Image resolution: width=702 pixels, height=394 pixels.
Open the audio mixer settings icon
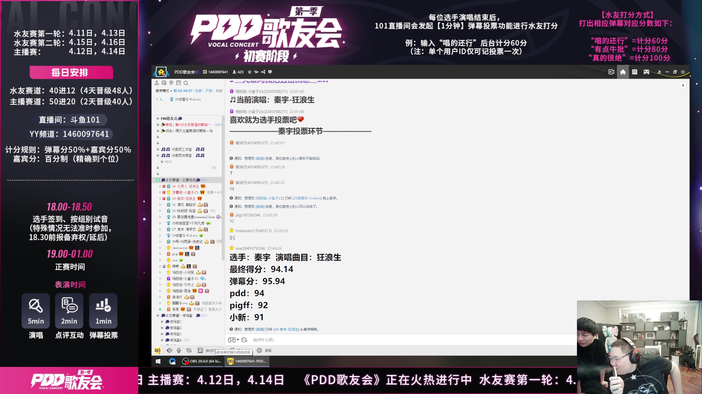189,350
